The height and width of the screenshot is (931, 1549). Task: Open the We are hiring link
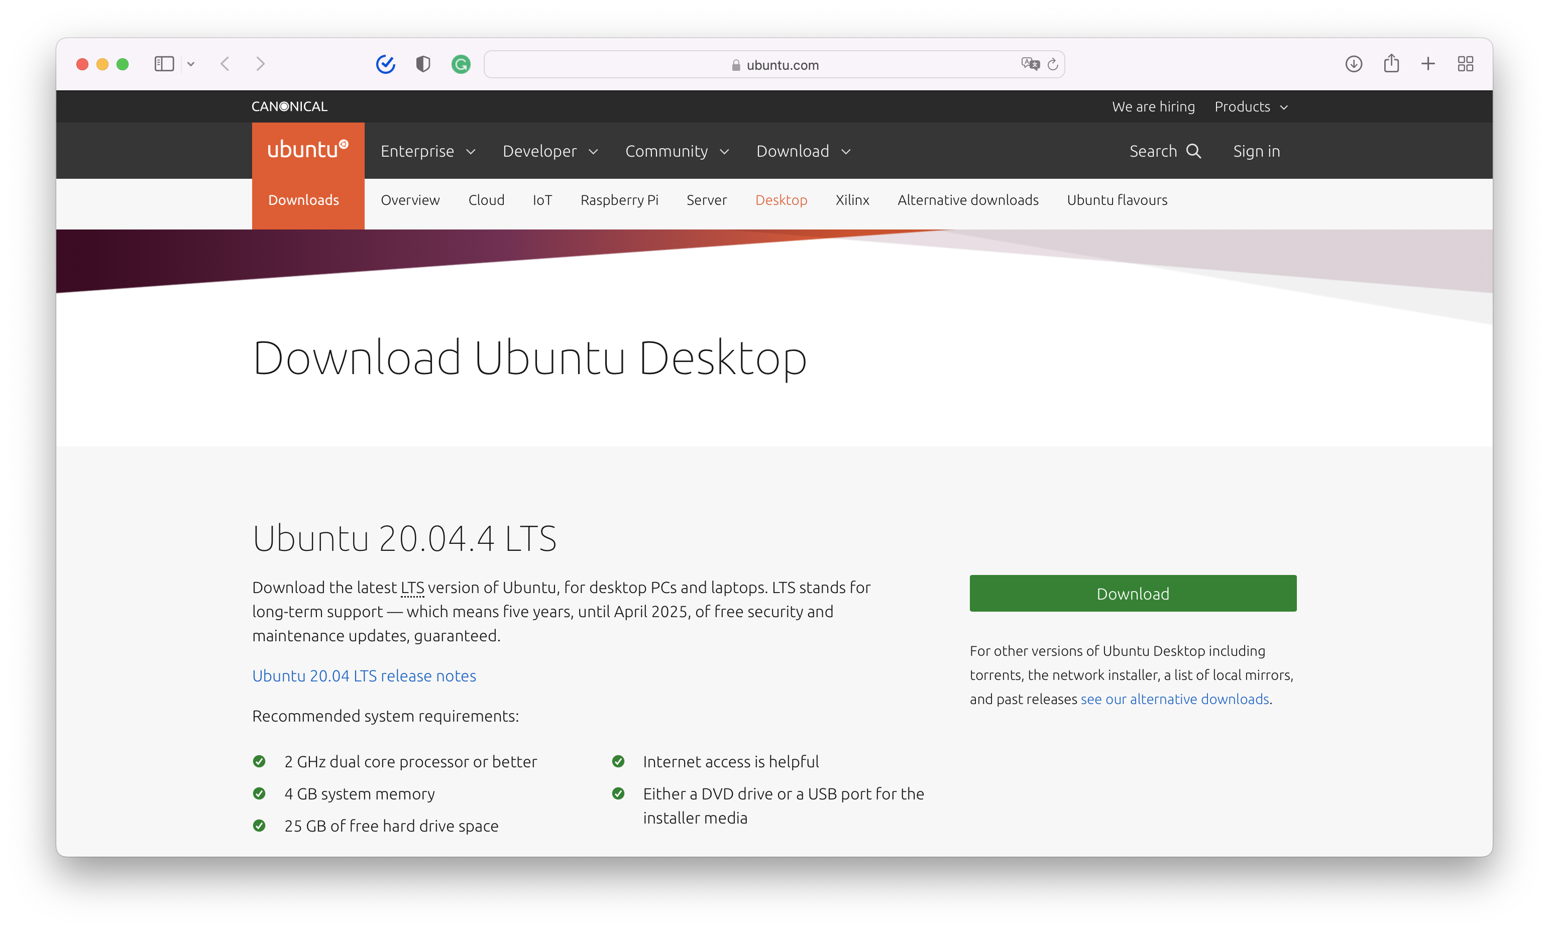1153,106
